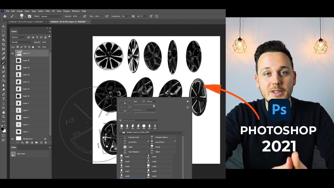Open brush preset picker arrow
Image resolution: width=334 pixels, height=188 pixels.
[x=25, y=16]
